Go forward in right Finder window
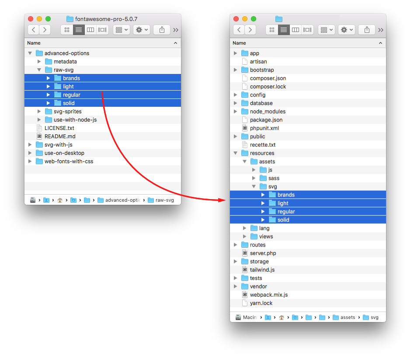The image size is (407, 354). tap(250, 30)
